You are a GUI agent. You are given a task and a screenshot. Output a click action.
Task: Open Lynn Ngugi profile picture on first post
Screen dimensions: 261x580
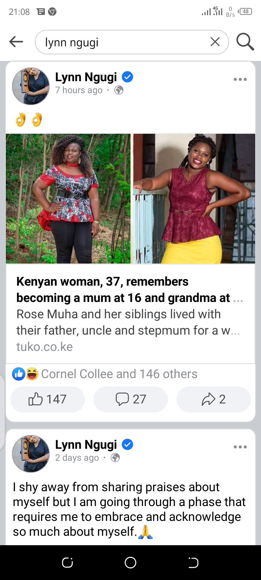point(31,86)
